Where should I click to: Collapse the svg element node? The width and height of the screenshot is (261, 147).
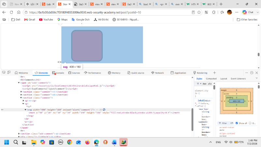point(25,110)
